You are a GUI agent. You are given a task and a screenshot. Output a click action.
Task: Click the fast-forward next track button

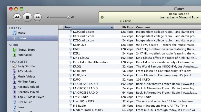point(37,17)
